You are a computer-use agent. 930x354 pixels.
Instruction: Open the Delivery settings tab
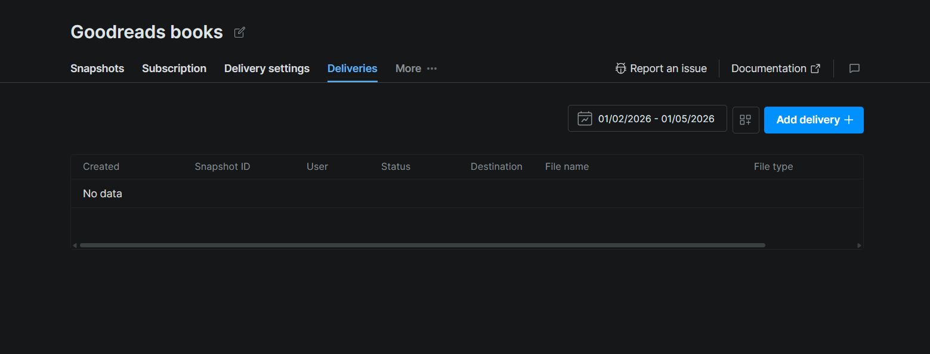click(x=267, y=69)
